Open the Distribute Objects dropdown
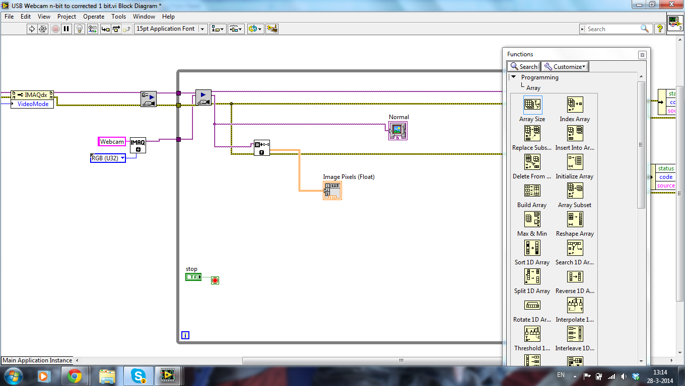The width and height of the screenshot is (685, 386). [x=236, y=29]
